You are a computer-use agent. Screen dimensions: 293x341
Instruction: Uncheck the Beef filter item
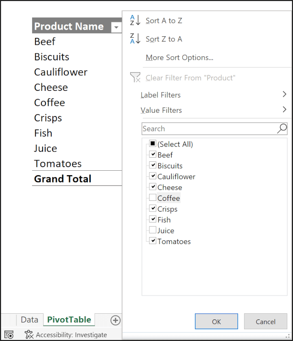[153, 154]
